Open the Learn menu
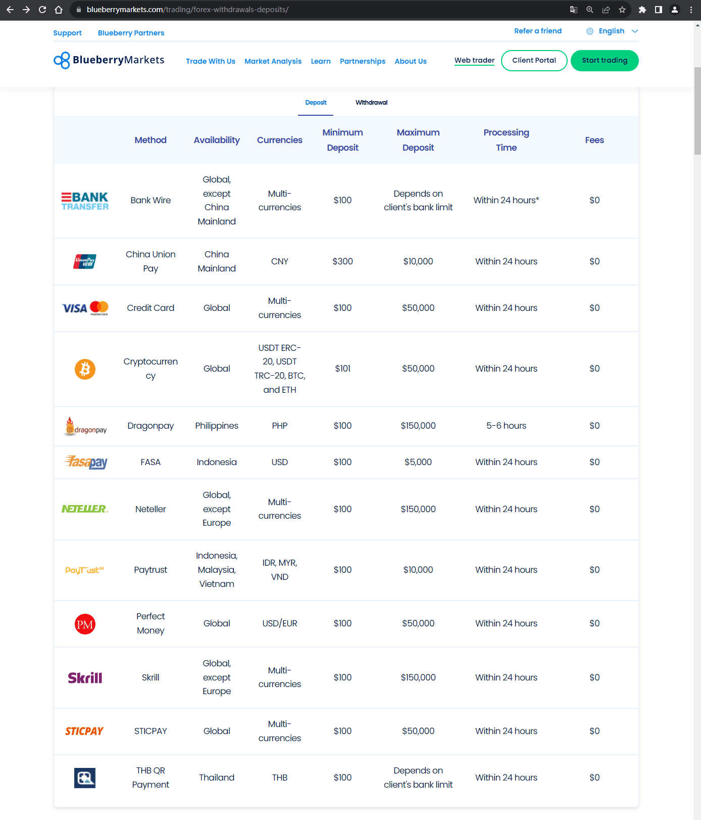Image resolution: width=701 pixels, height=820 pixels. [x=321, y=61]
